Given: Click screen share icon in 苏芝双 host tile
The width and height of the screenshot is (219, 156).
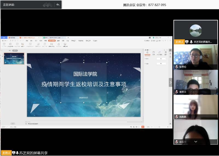Looking at the screenshot, I should pos(187,42).
